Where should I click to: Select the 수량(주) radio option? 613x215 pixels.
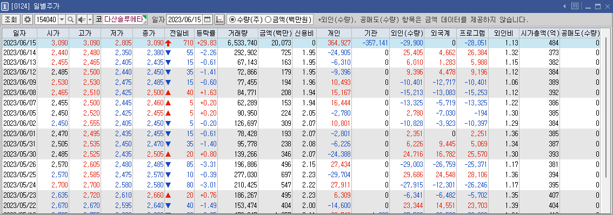click(x=246, y=19)
